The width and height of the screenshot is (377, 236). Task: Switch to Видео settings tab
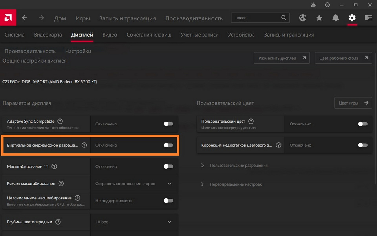click(x=110, y=35)
